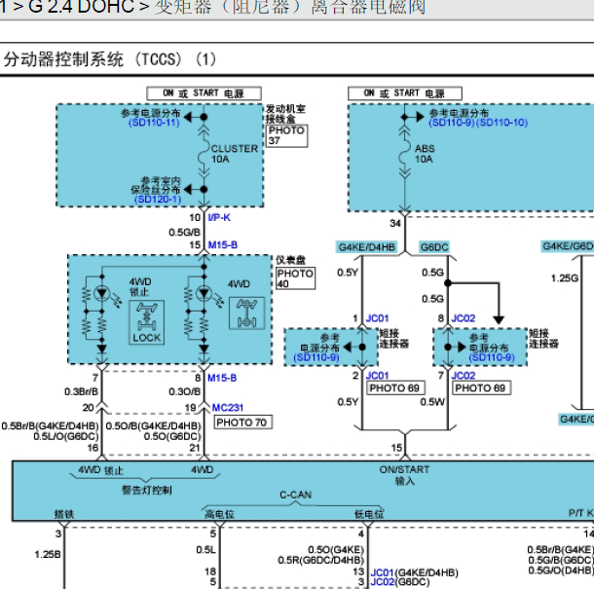This screenshot has height=589, width=594.
Task: Click the 4WD LOCK indicator icon
Action: click(x=147, y=322)
